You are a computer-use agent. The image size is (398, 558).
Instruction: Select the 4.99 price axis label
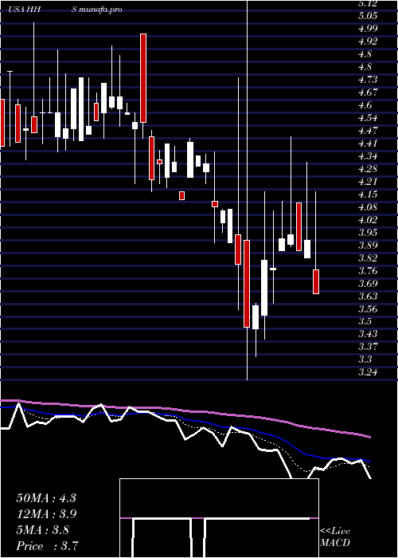point(368,29)
